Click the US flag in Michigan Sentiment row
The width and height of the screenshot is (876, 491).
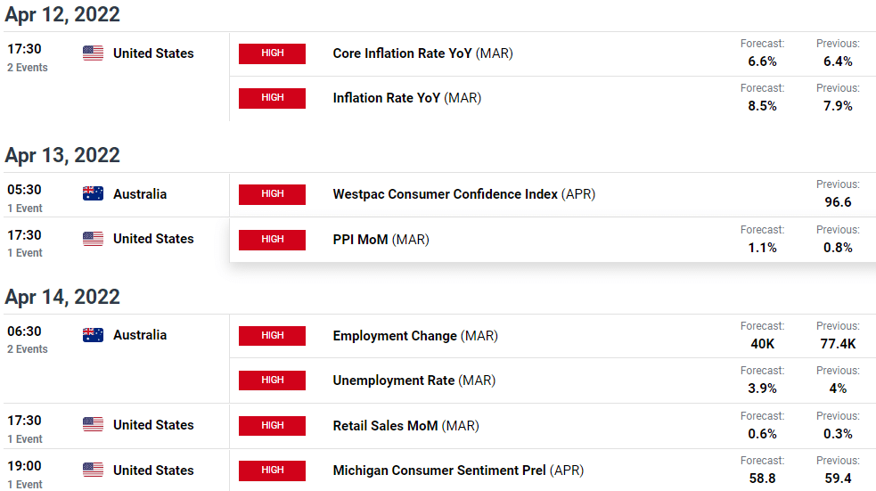pos(93,470)
